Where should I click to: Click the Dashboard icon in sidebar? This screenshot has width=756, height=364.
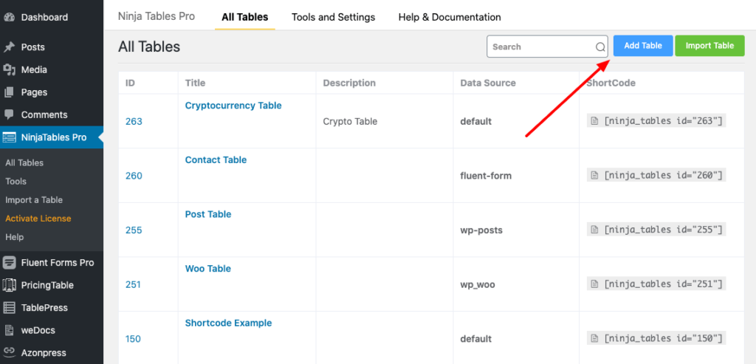[10, 17]
